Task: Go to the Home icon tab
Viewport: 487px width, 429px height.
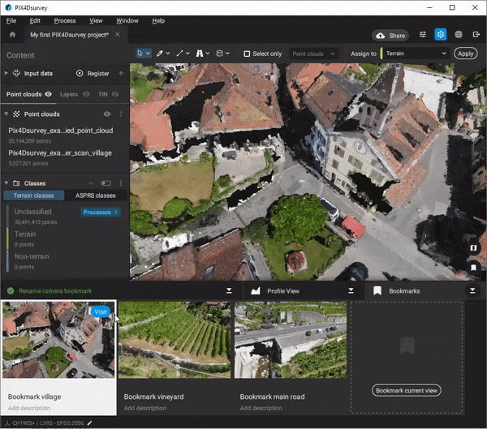Action: (x=12, y=34)
